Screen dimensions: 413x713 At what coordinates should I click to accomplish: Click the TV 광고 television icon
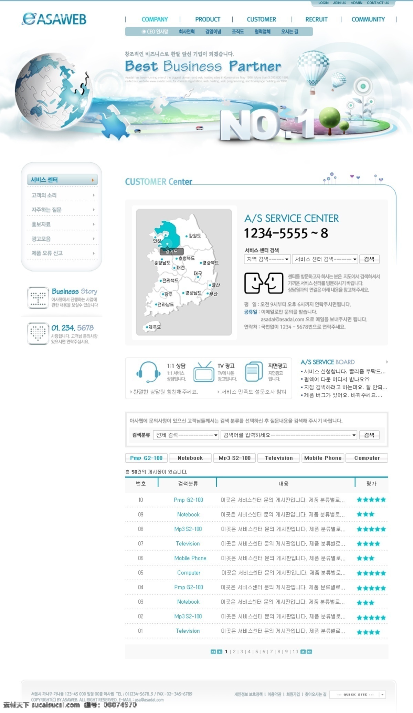tap(204, 372)
